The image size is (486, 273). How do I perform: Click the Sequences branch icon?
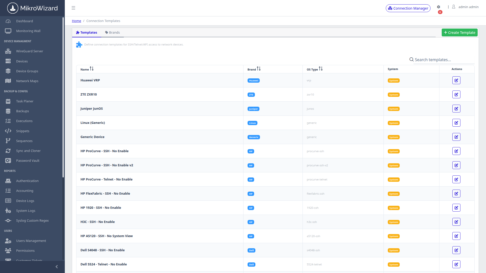pos(8,141)
